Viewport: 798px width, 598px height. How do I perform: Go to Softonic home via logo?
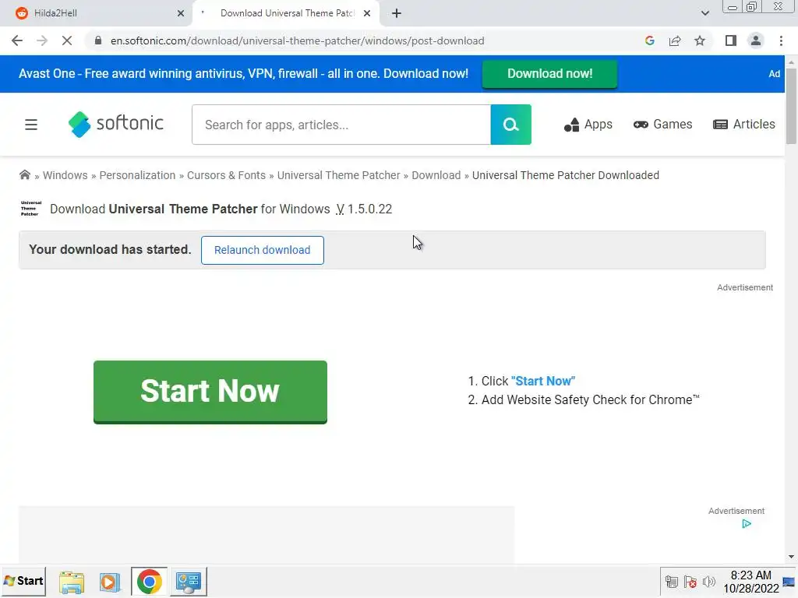tap(115, 124)
